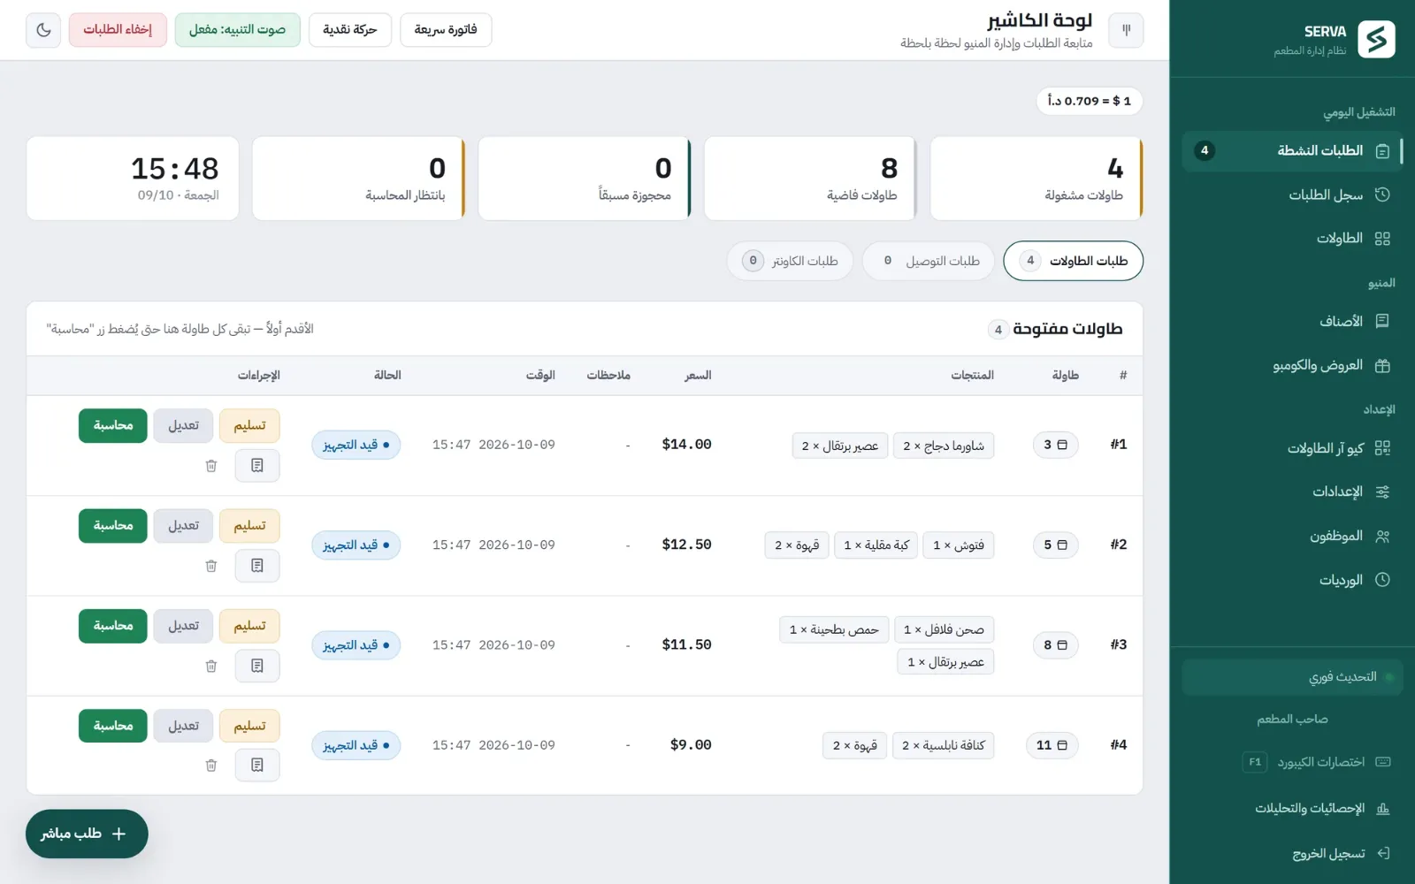Open الإحصائيات والتحليلات page
Viewport: 1415px width, 884px height.
tap(1292, 808)
